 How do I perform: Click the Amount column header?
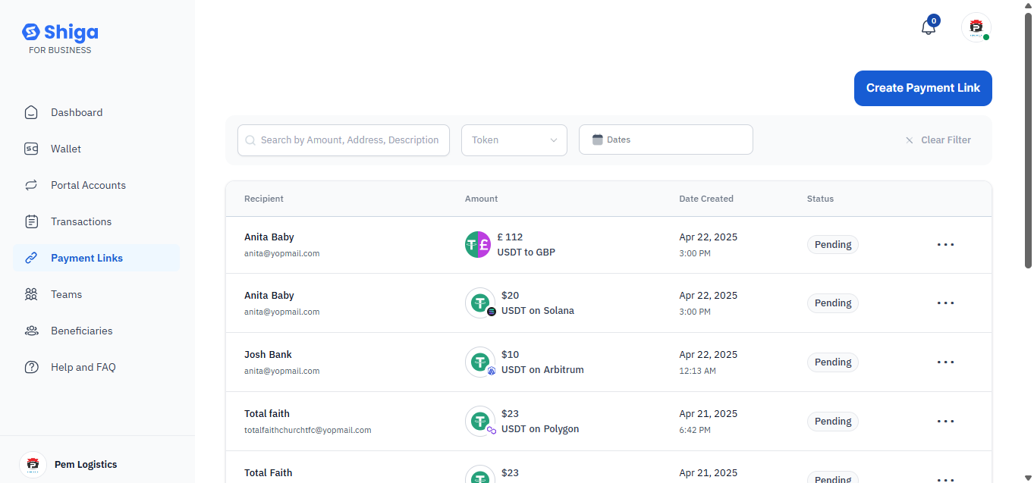pyautogui.click(x=482, y=199)
